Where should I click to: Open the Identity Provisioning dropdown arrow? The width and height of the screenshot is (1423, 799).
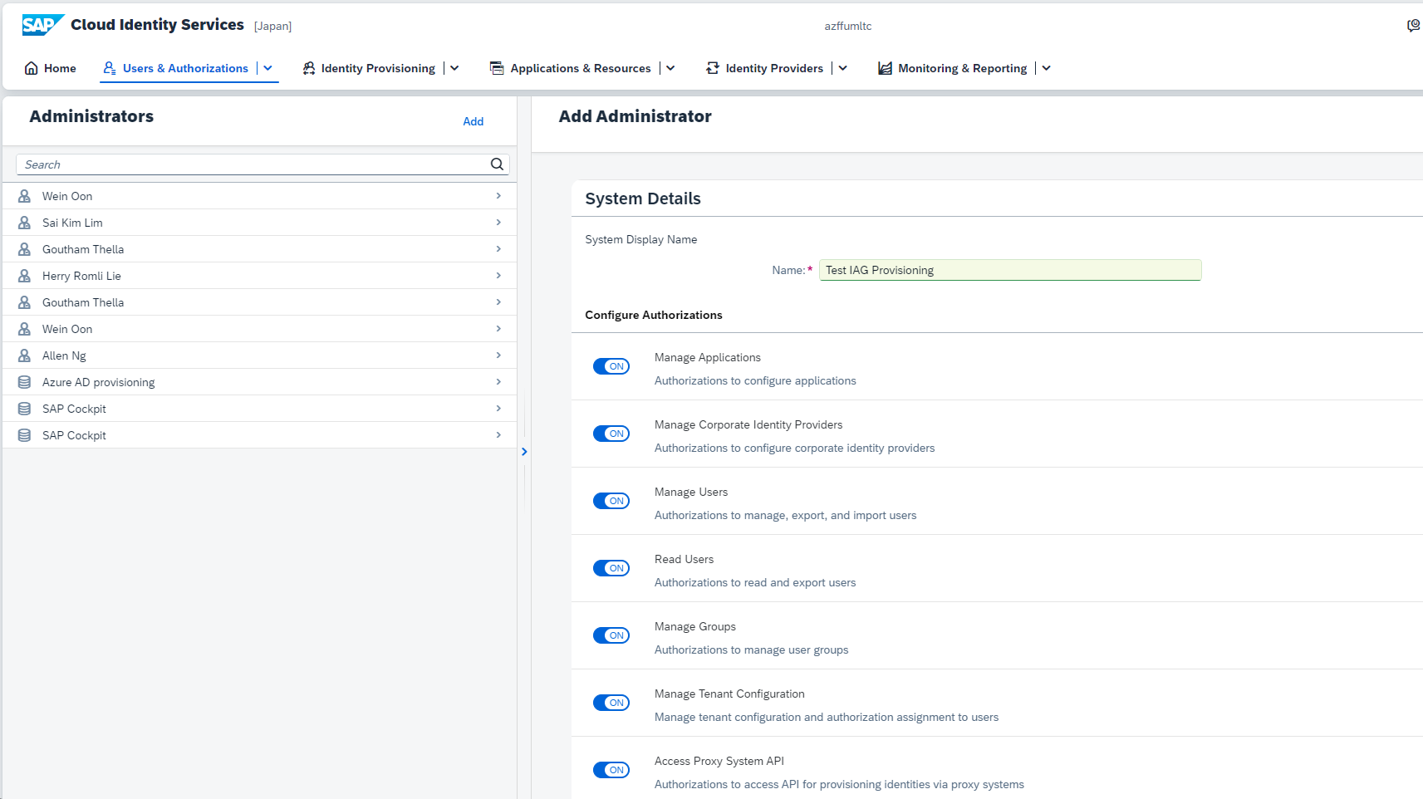pos(454,68)
